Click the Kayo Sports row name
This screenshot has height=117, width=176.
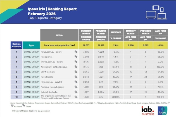[47, 77]
